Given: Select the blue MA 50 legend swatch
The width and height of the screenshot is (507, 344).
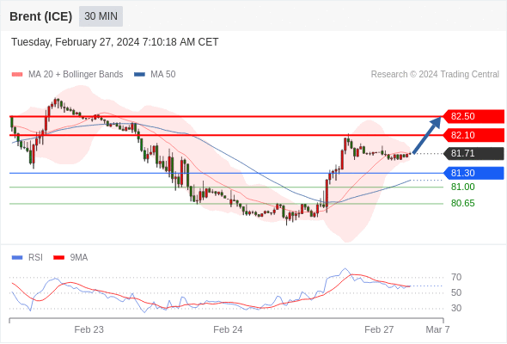Looking at the screenshot, I should click(139, 75).
